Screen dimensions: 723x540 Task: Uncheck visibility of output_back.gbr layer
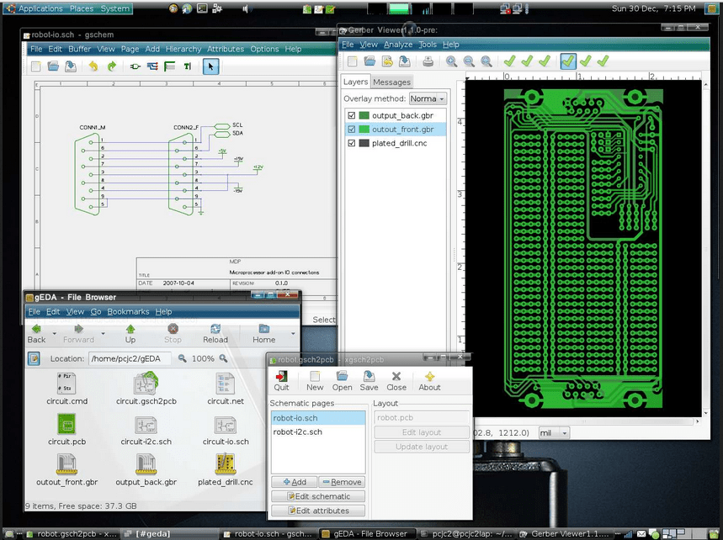pyautogui.click(x=352, y=115)
